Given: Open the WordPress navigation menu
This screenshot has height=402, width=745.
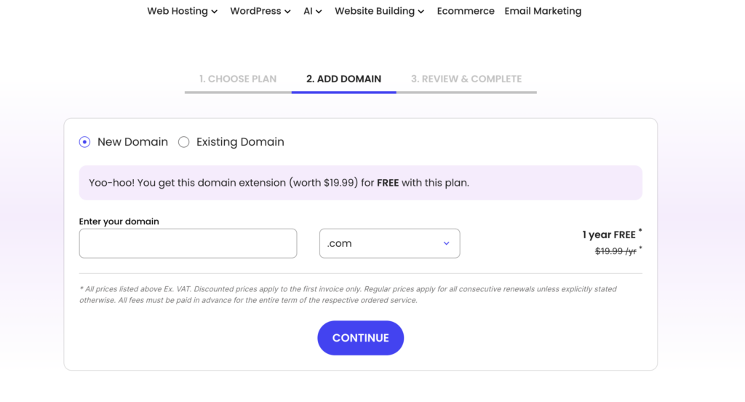Looking at the screenshot, I should (255, 12).
